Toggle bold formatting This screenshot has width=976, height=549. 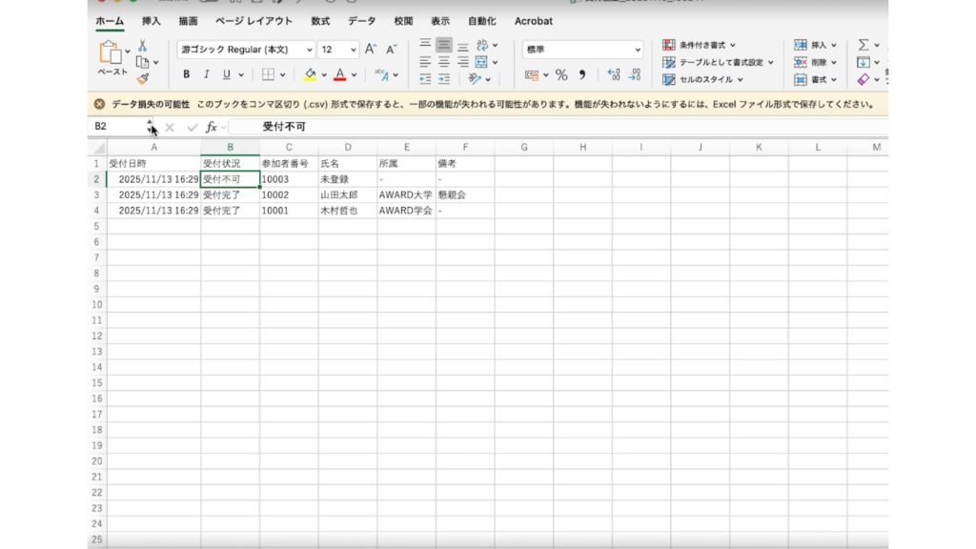click(x=187, y=75)
